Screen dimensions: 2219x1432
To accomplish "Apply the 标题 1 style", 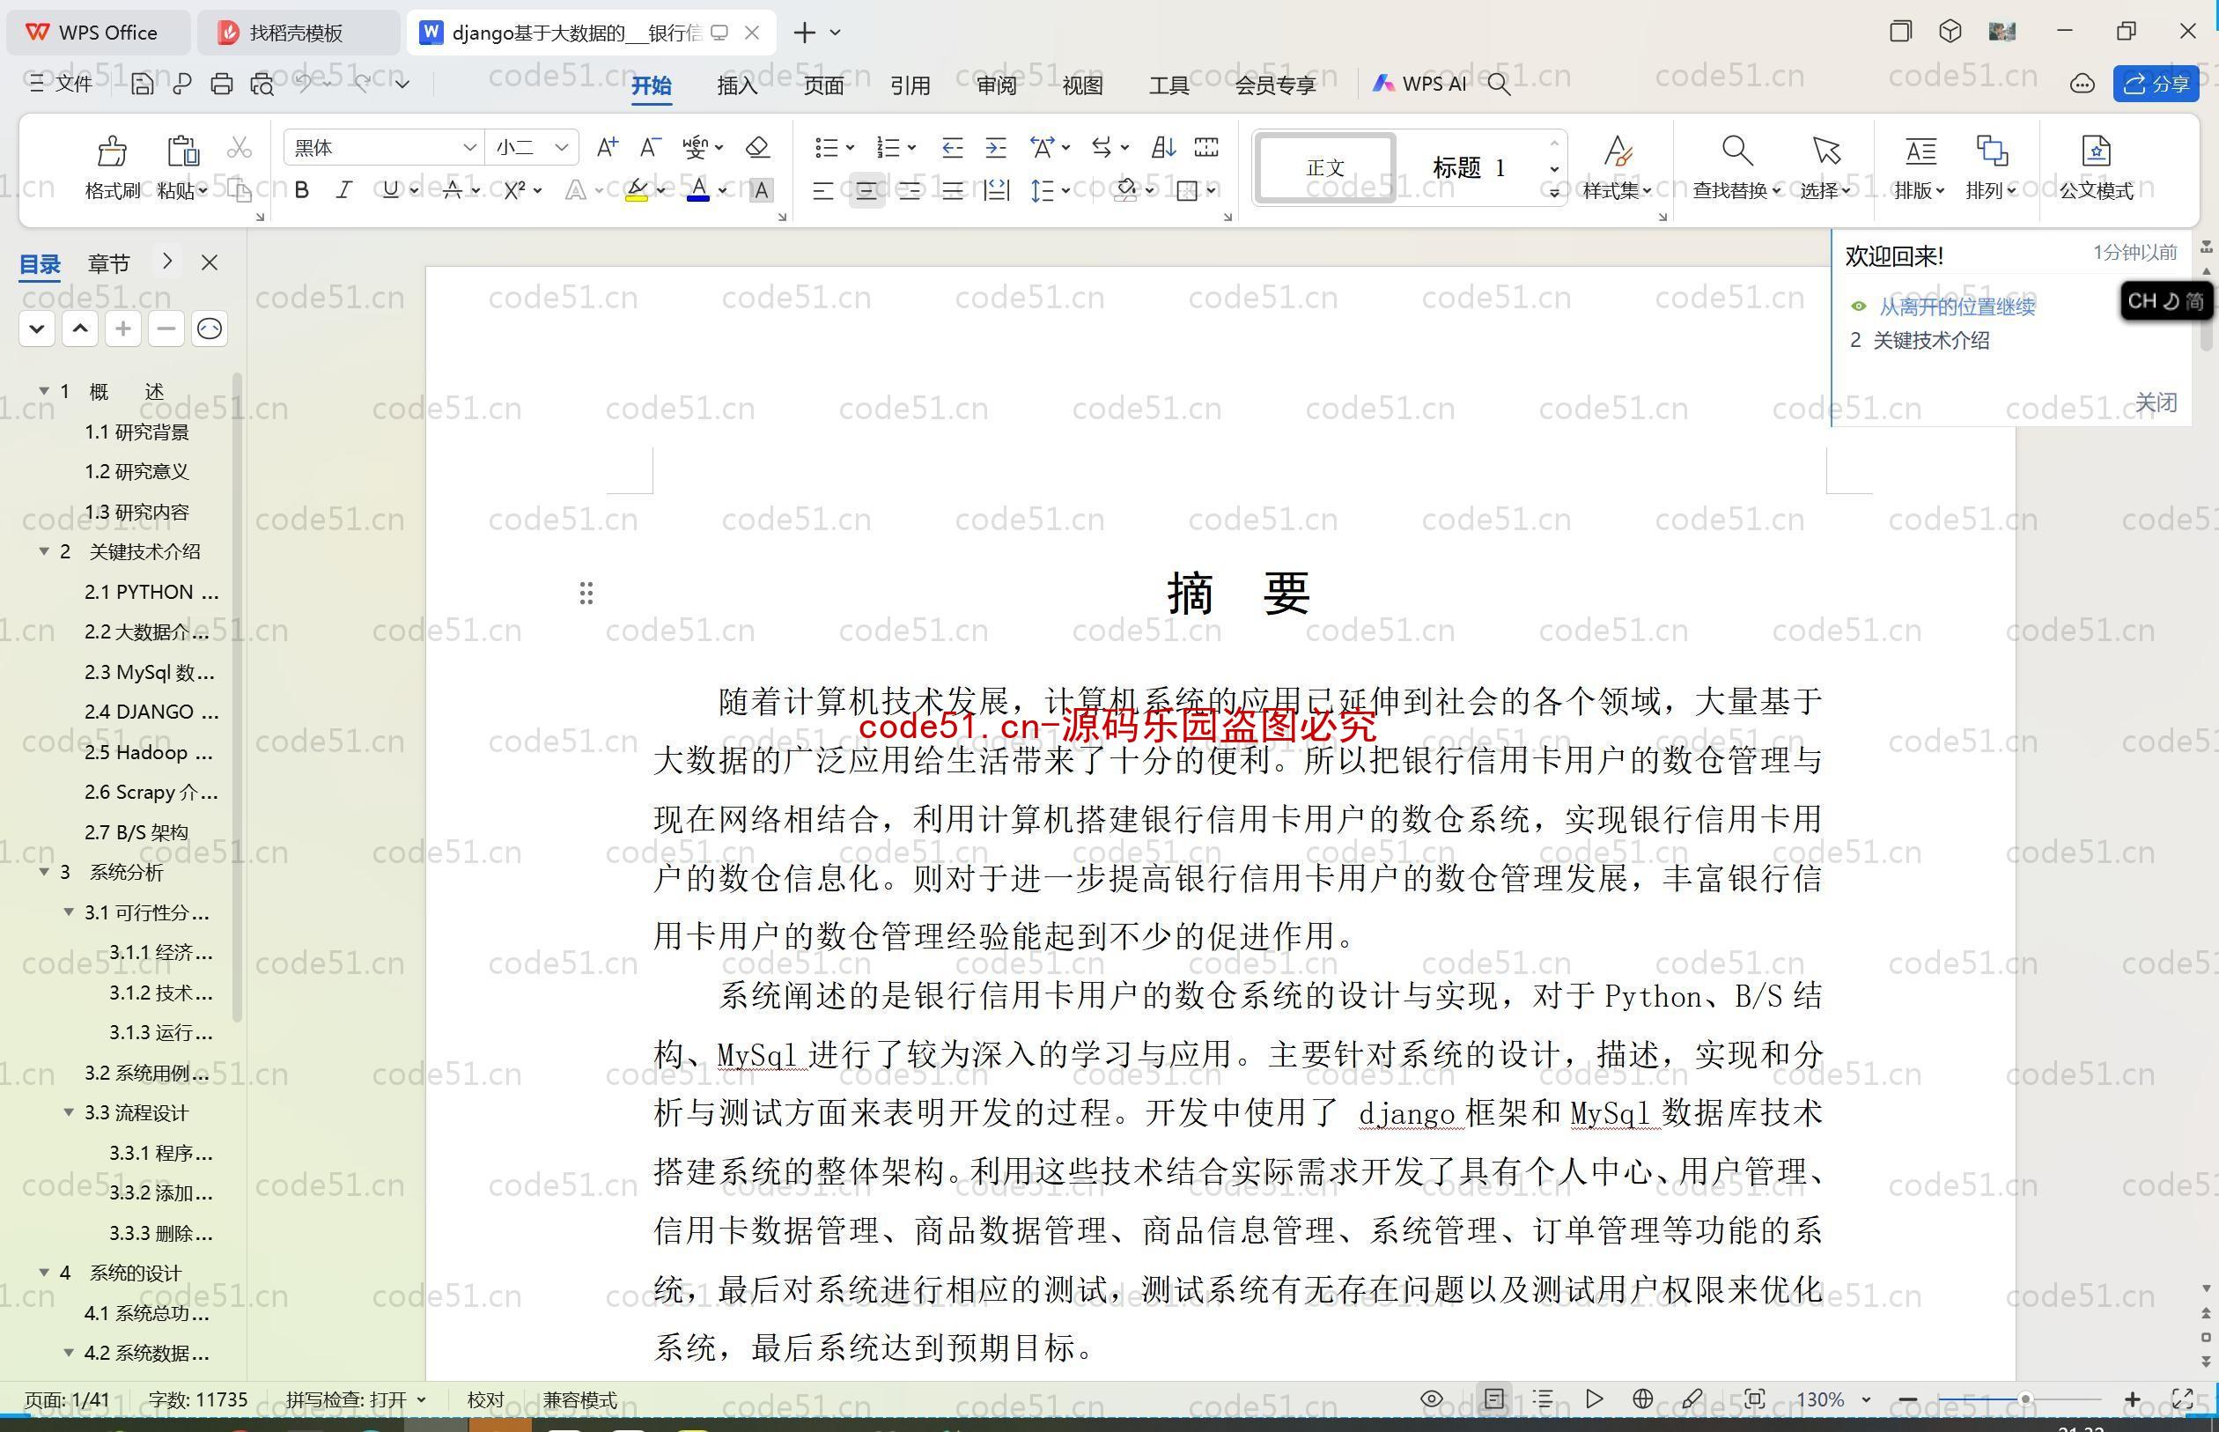I will (x=1468, y=167).
